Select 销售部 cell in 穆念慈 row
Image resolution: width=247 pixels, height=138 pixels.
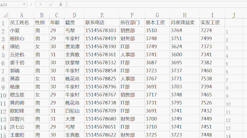(132, 95)
